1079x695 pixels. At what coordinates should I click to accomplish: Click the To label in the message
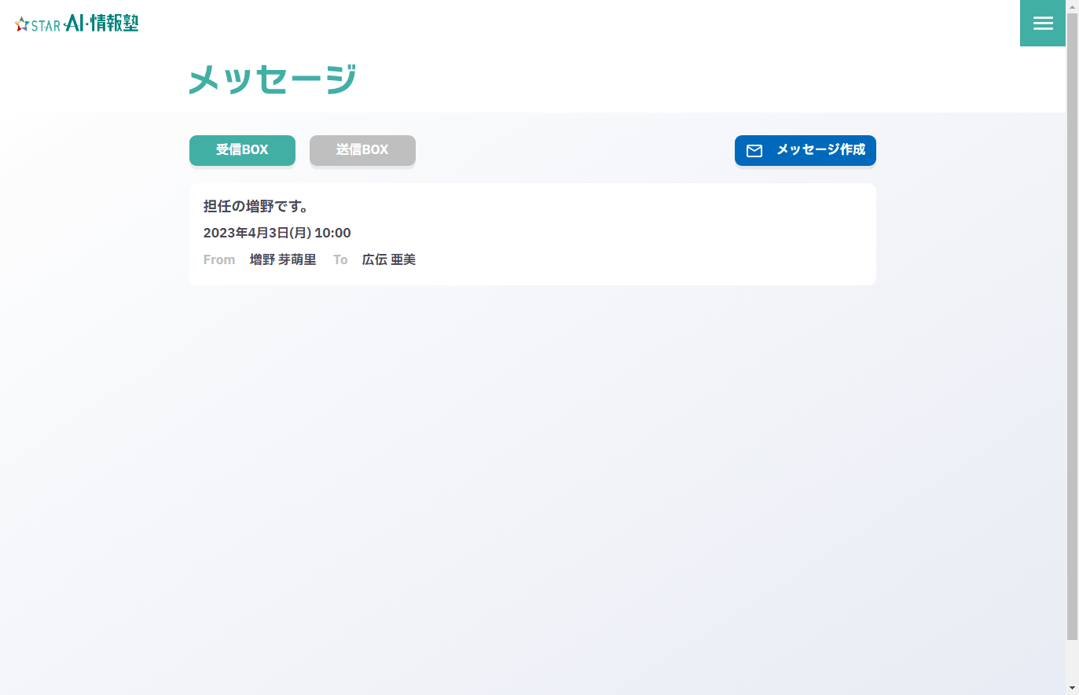coord(340,259)
